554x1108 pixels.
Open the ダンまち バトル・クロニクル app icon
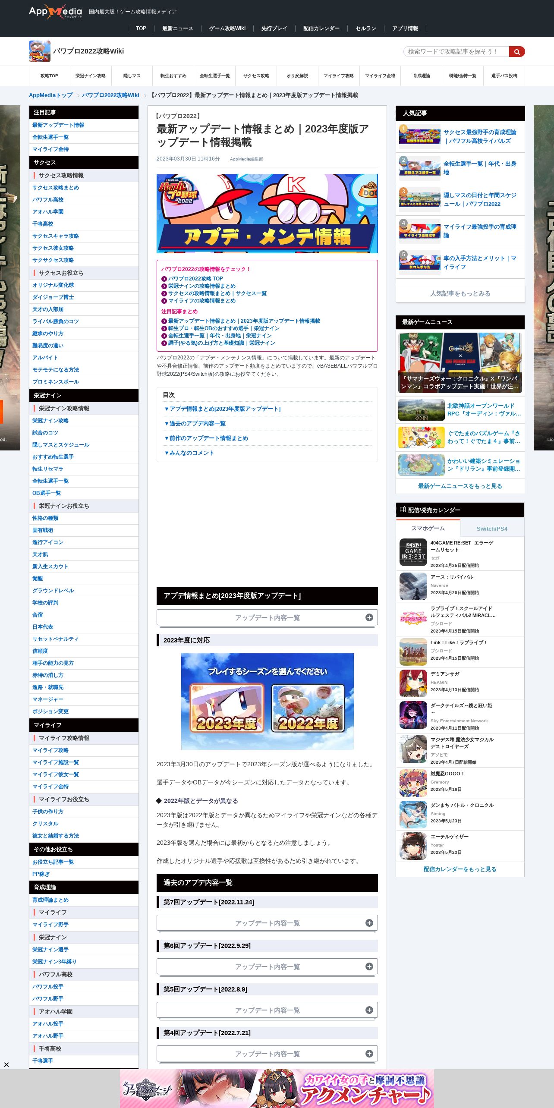[413, 815]
